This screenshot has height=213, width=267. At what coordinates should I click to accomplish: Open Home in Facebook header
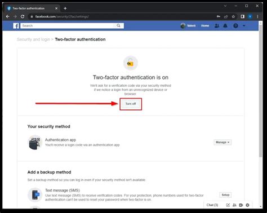tap(205, 26)
